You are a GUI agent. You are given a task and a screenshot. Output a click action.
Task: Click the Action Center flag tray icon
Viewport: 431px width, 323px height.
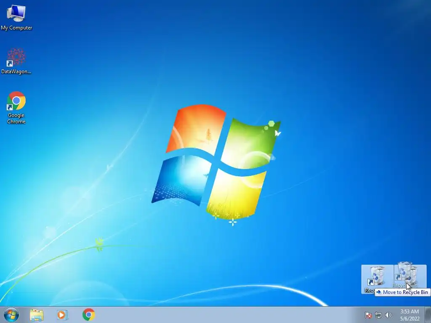coord(368,315)
